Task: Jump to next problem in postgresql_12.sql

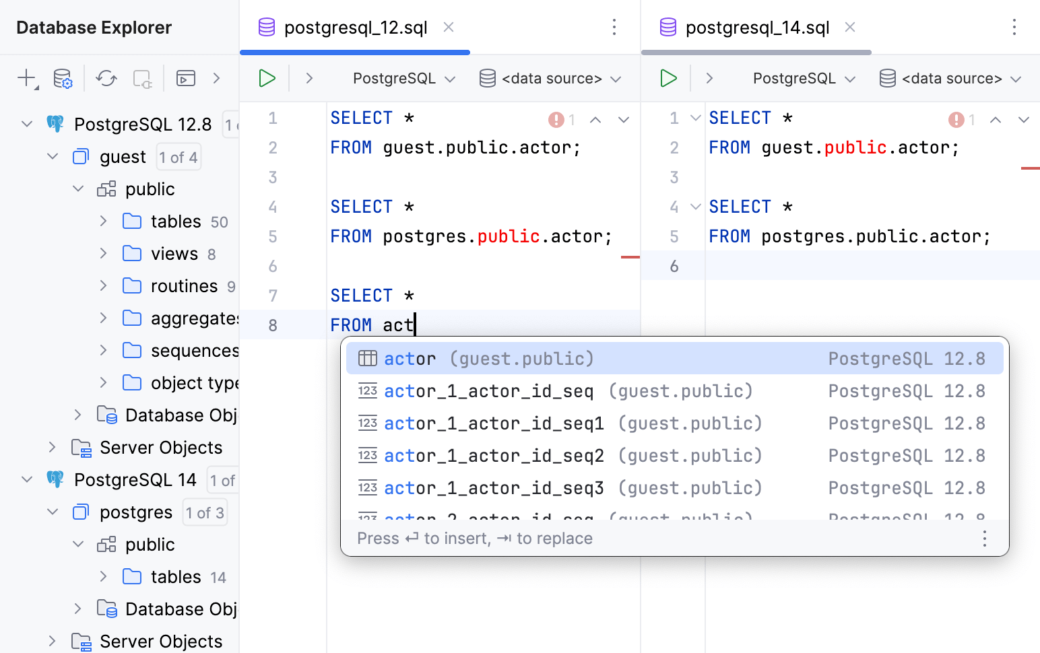Action: [x=624, y=120]
